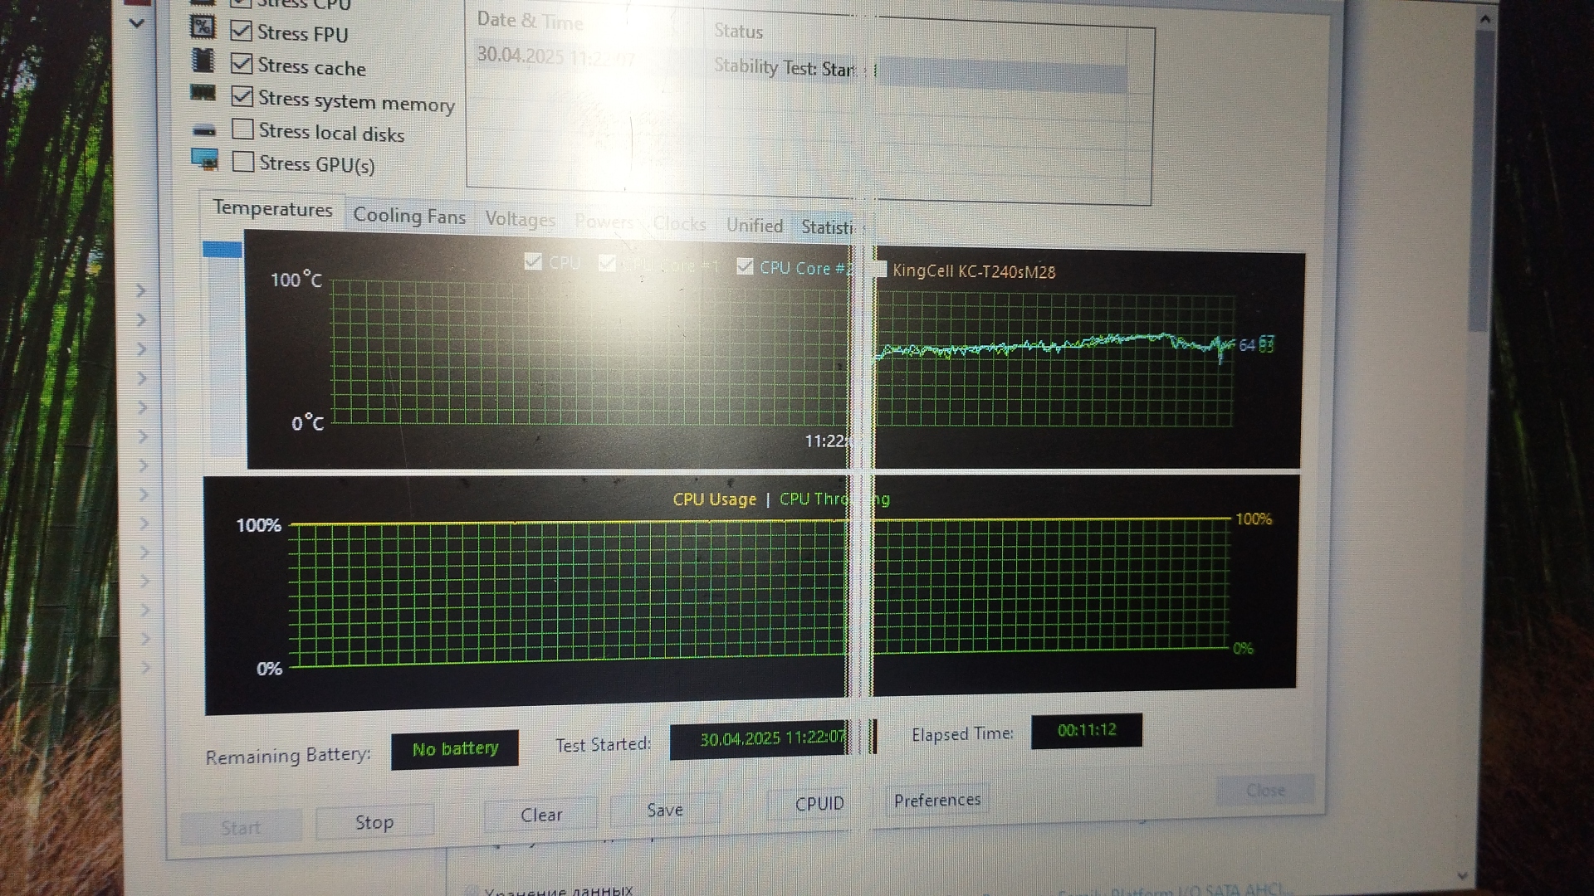Click the Stress cache chip icon
Image resolution: width=1594 pixels, height=896 pixels.
tap(203, 61)
